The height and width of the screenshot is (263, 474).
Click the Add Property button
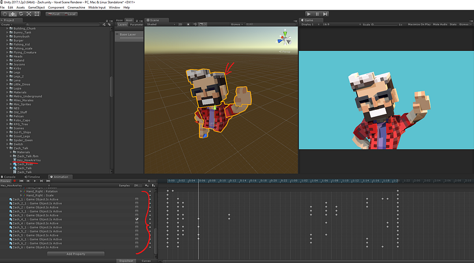coord(76,254)
